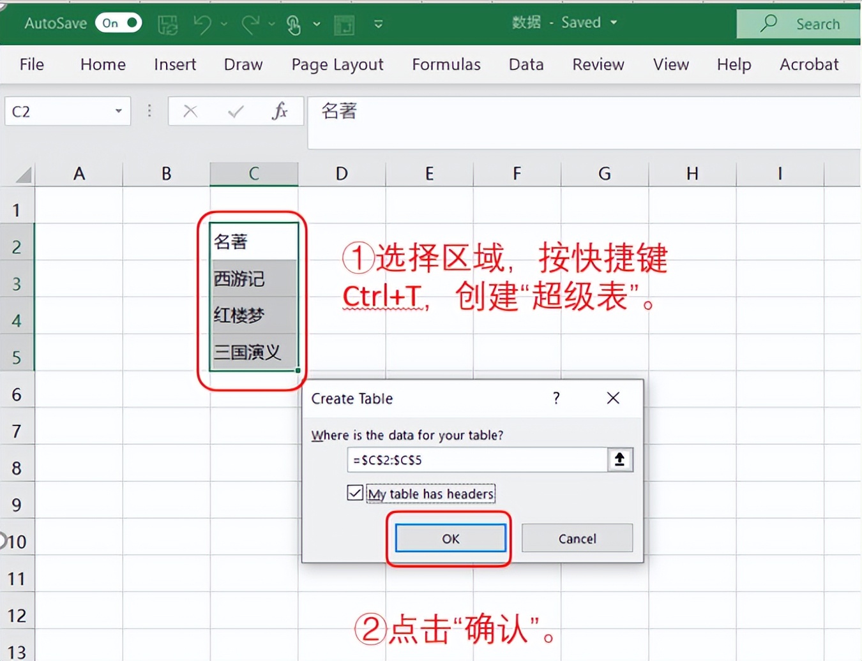This screenshot has height=661, width=862.
Task: Click the Undo arrow icon
Action: [202, 24]
